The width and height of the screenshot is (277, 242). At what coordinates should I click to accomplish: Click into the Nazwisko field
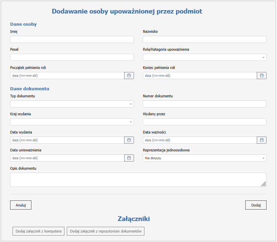pyautogui.click(x=204, y=40)
